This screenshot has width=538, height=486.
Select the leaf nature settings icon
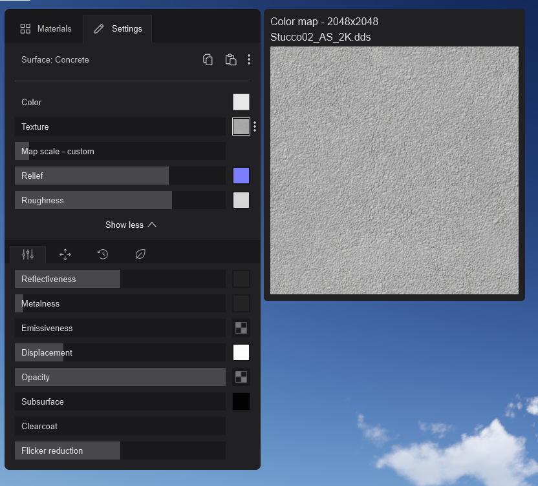[140, 254]
